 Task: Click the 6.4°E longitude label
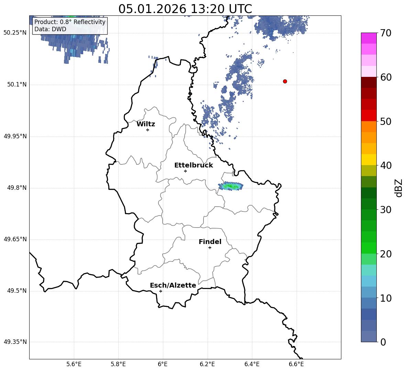click(252, 364)
